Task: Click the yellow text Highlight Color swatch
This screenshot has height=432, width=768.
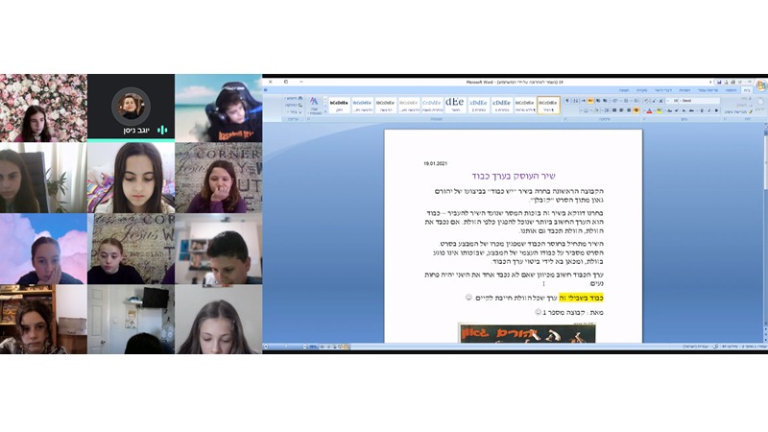Action: [660, 110]
